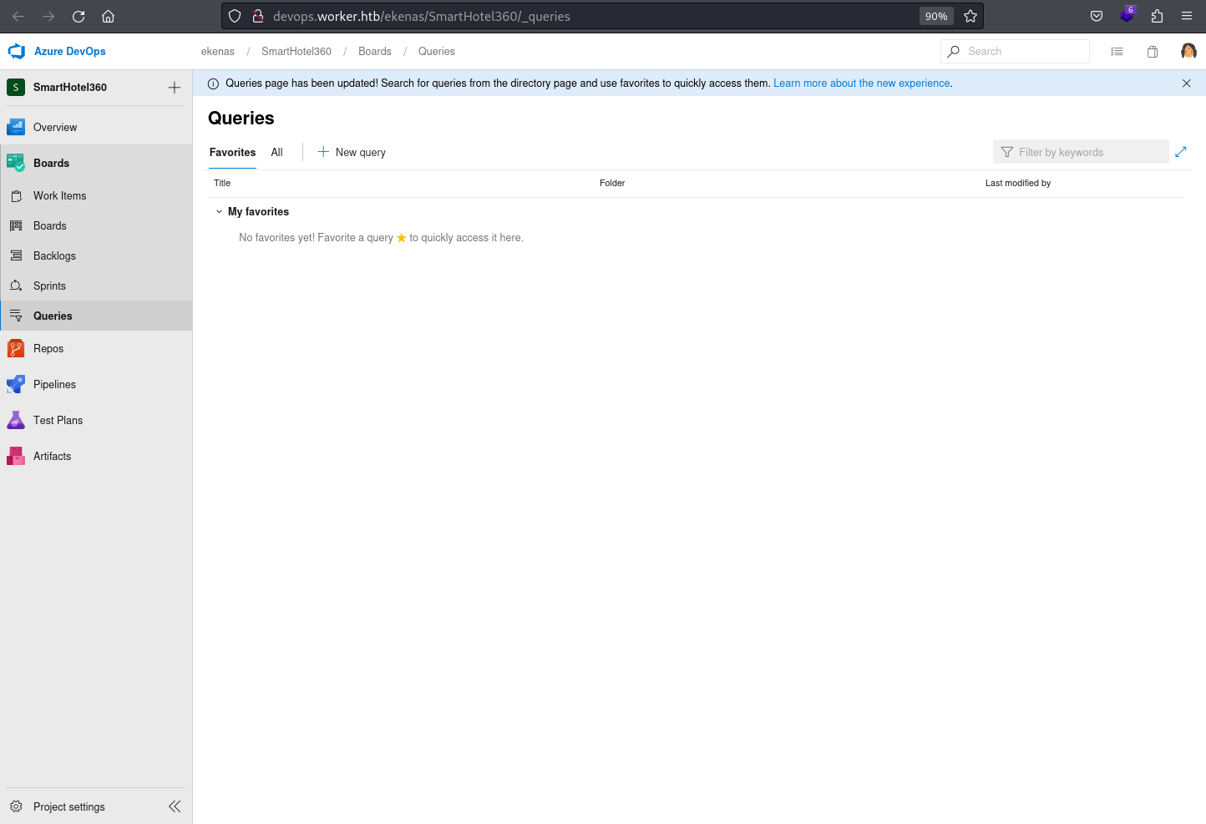Click the filter funnel icon
The height and width of the screenshot is (824, 1206).
(x=1007, y=152)
